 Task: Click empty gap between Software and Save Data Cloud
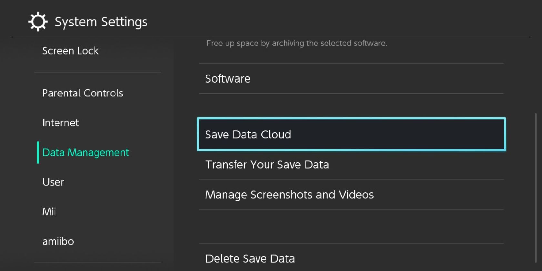pyautogui.click(x=351, y=105)
